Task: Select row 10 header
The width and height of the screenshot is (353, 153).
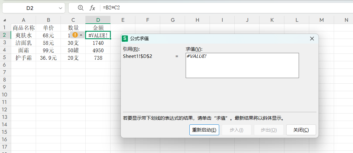Action: point(5,95)
